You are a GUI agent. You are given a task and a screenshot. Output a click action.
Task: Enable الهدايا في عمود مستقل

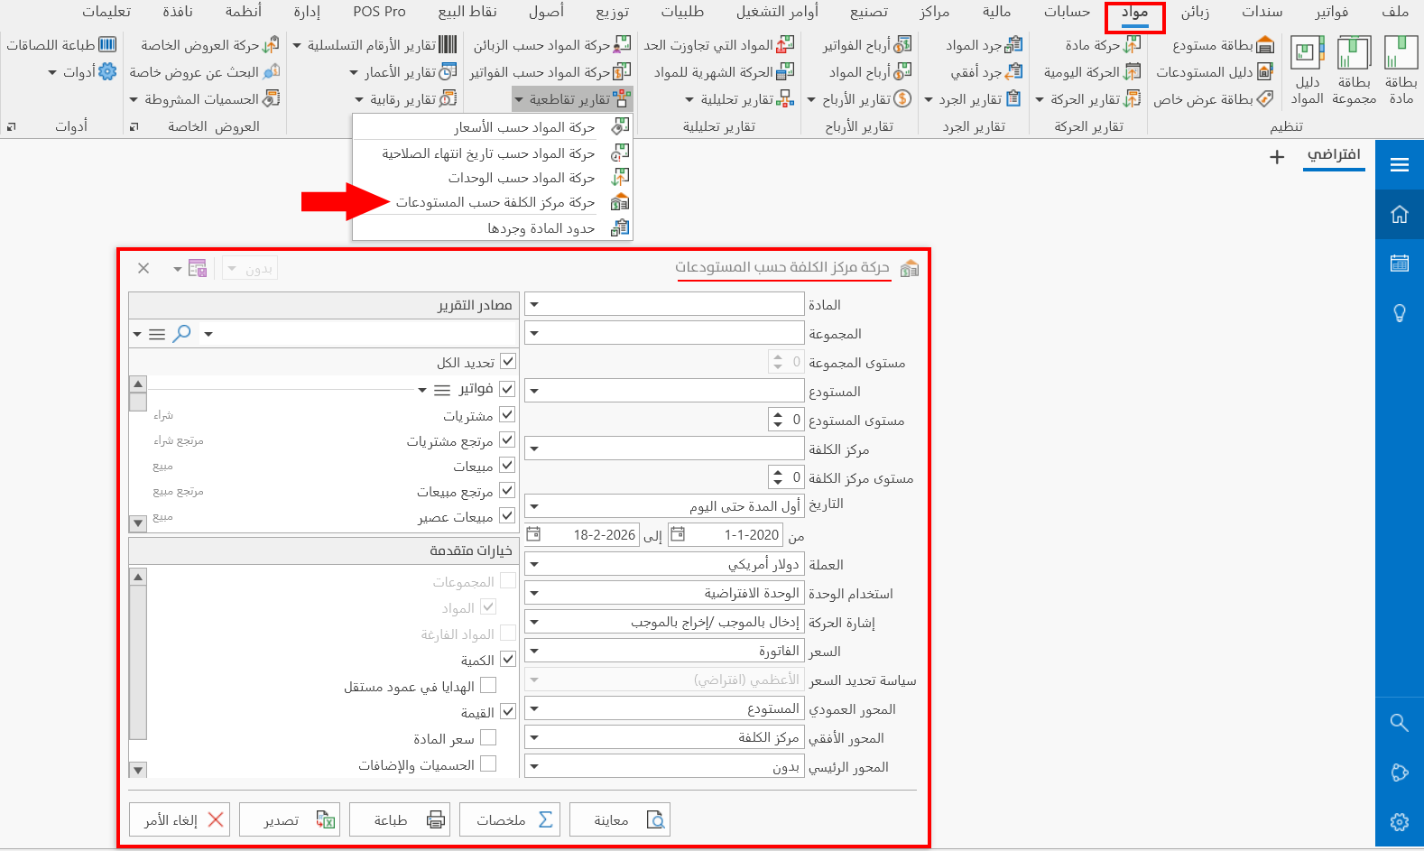pos(488,686)
